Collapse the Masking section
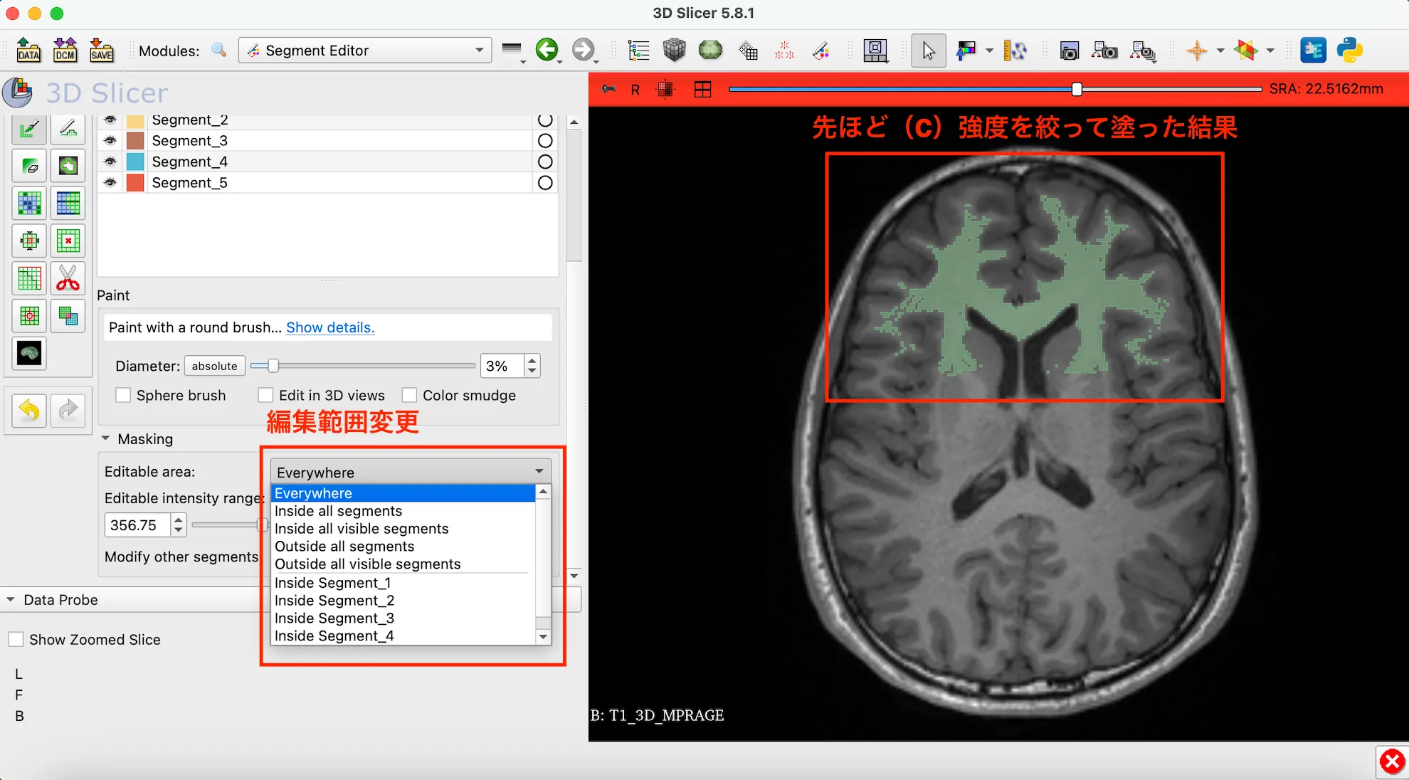The height and width of the screenshot is (780, 1409). 105,438
